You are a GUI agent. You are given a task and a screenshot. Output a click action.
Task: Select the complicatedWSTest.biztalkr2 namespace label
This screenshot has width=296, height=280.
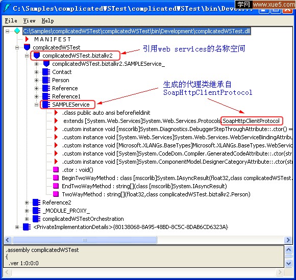coord(78,56)
